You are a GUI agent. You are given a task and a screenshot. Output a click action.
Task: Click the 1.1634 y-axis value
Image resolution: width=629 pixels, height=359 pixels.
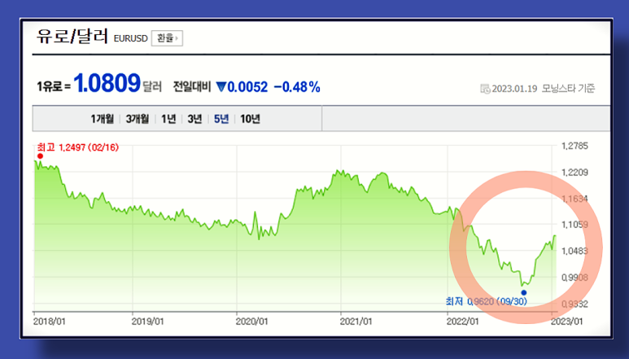click(574, 199)
